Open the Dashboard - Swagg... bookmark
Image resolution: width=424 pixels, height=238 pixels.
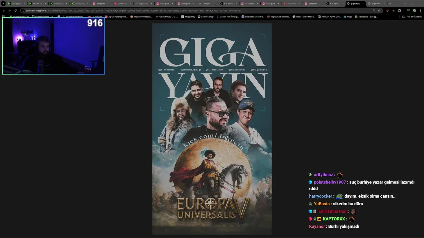[366, 17]
